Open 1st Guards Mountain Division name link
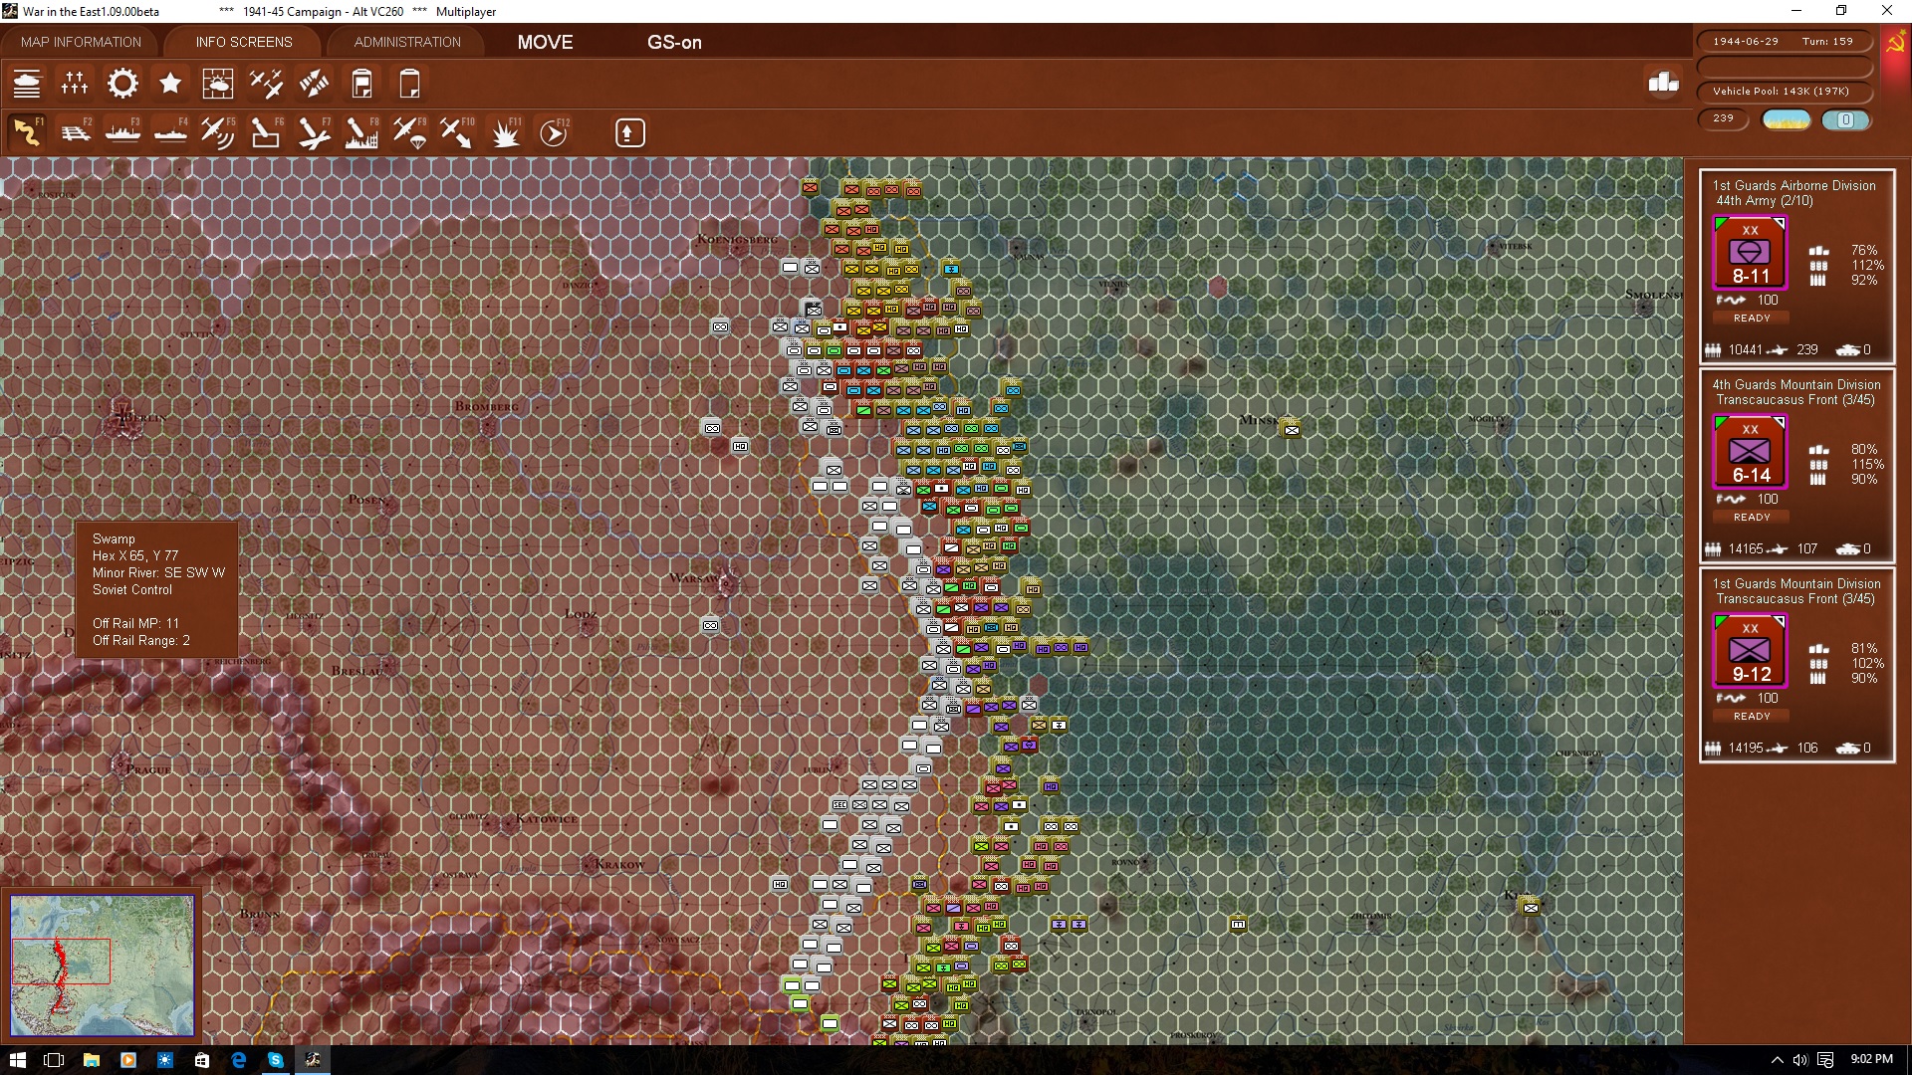The image size is (1912, 1075). 1796,583
